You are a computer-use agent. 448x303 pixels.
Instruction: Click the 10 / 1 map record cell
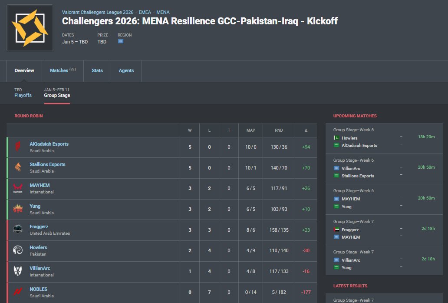pyautogui.click(x=250, y=168)
